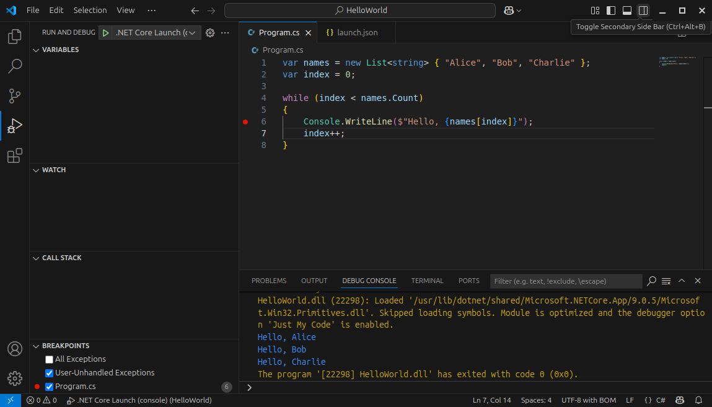Click .NET Core Launch (console) in status bar
712x407 pixels.
click(139, 400)
